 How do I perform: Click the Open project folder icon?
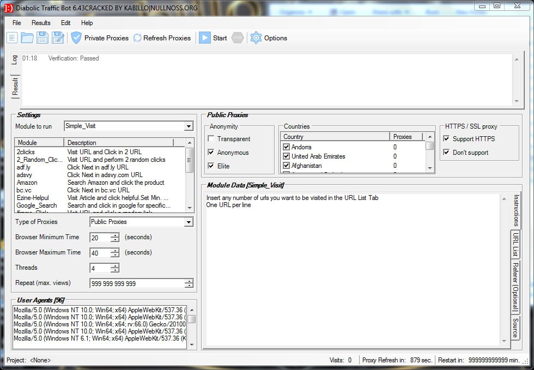[x=27, y=38]
